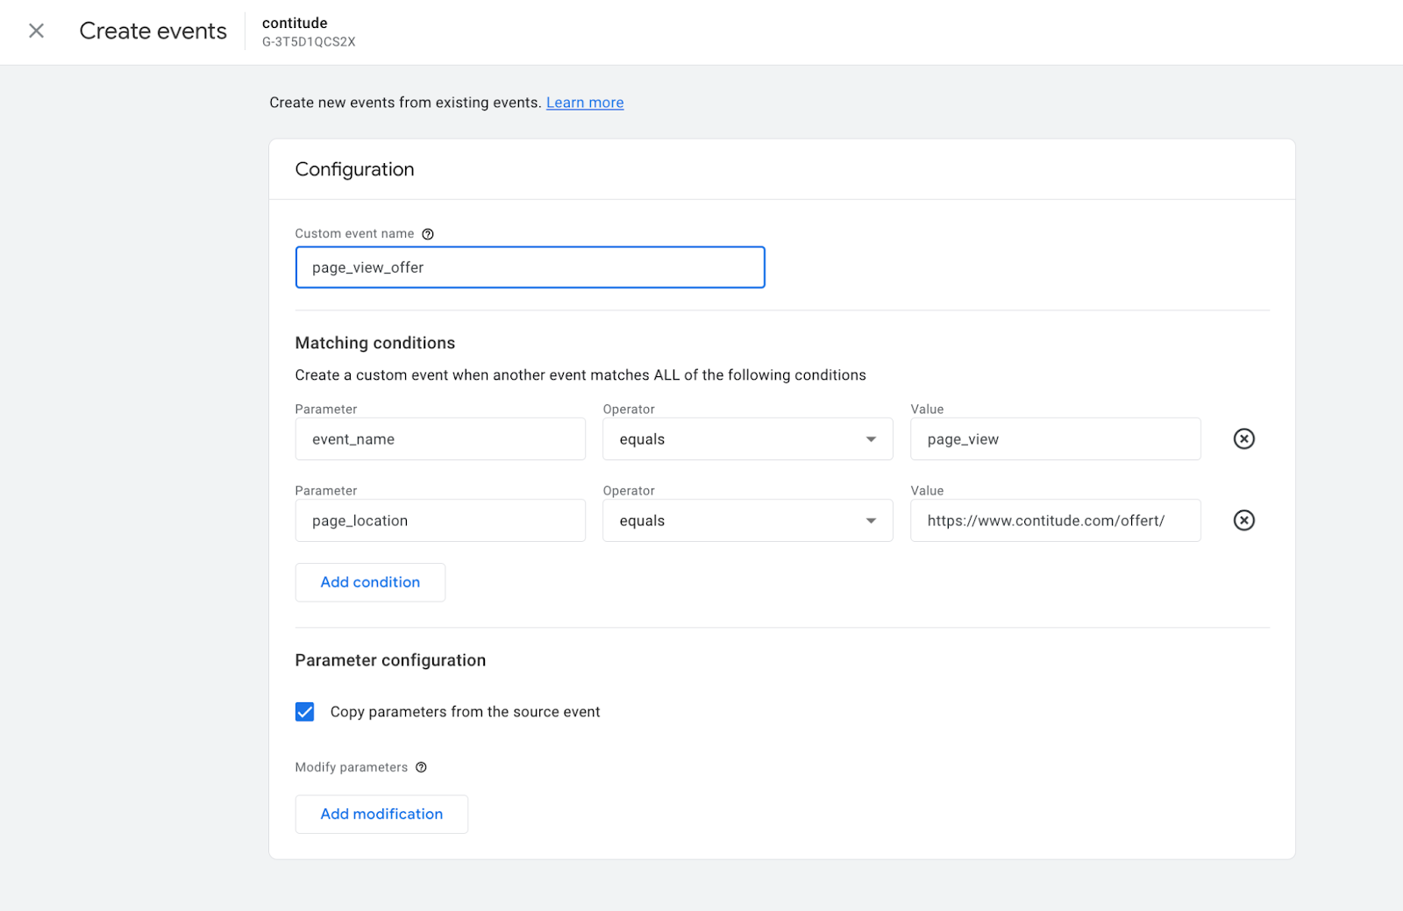
Task: Remove the event_name condition row
Action: (1243, 439)
